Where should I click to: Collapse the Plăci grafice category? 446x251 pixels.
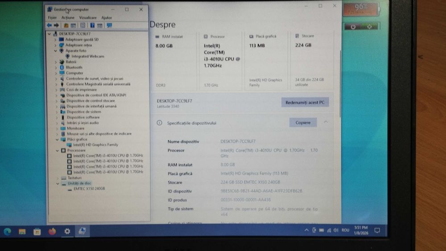[57, 140]
